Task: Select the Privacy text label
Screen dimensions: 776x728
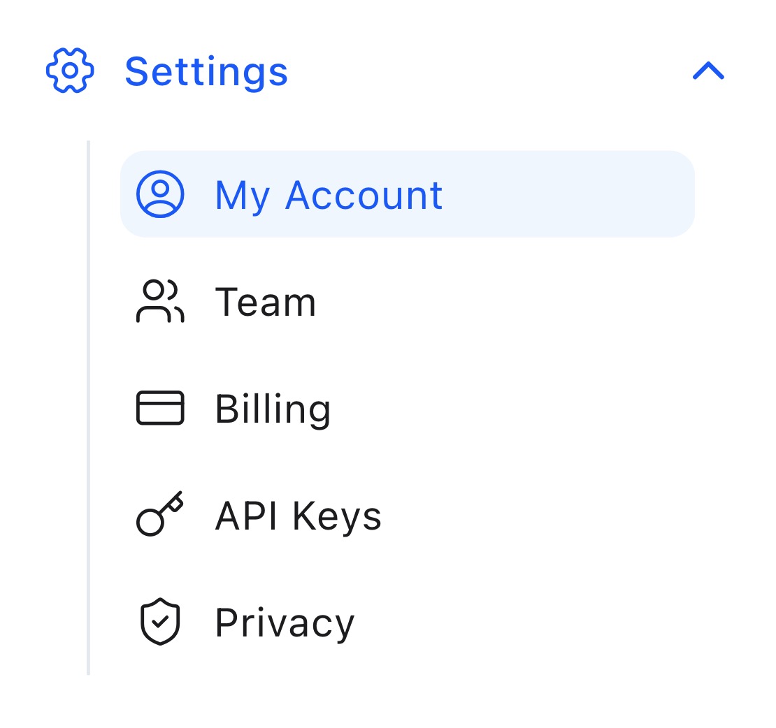Action: coord(285,623)
